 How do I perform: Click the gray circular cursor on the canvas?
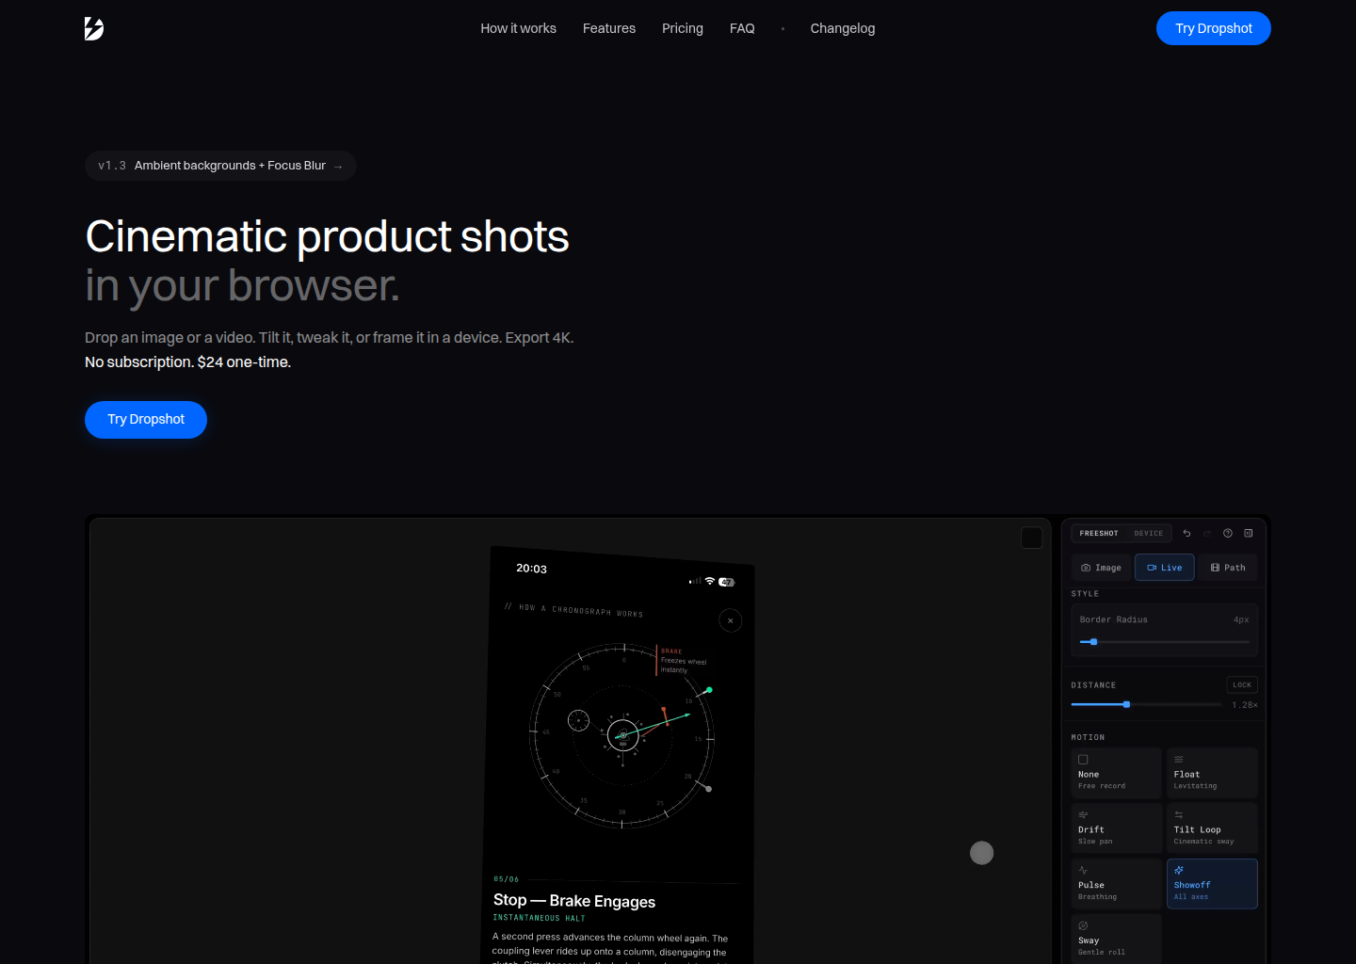982,853
